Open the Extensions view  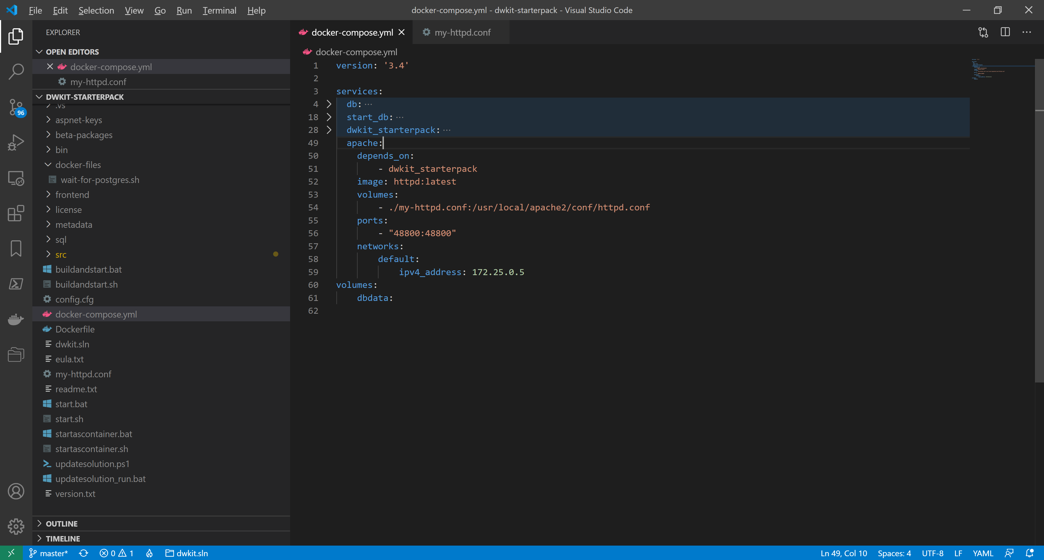(x=16, y=214)
